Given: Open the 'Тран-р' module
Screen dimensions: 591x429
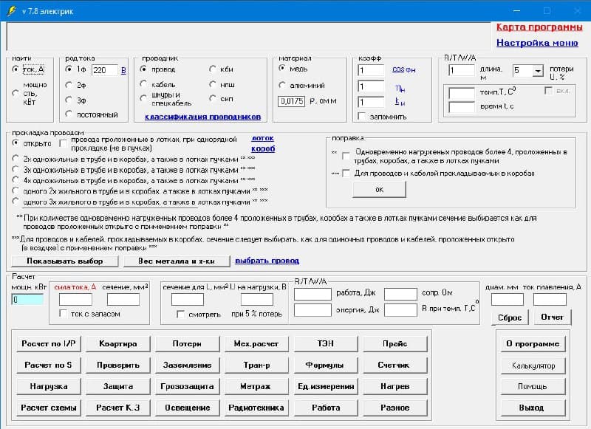Looking at the screenshot, I should (x=256, y=365).
